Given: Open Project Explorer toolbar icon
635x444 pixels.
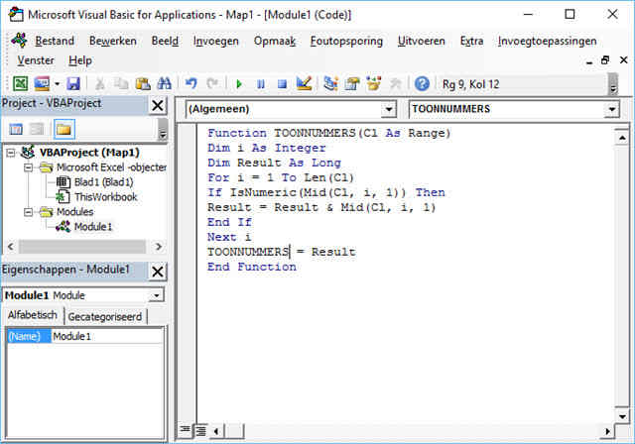Looking at the screenshot, I should pyautogui.click(x=330, y=83).
